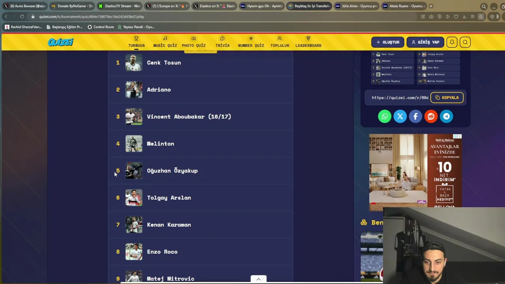The image size is (505, 284).
Task: Switch to Hyeon-gyu Oh tab
Action: (x=262, y=6)
